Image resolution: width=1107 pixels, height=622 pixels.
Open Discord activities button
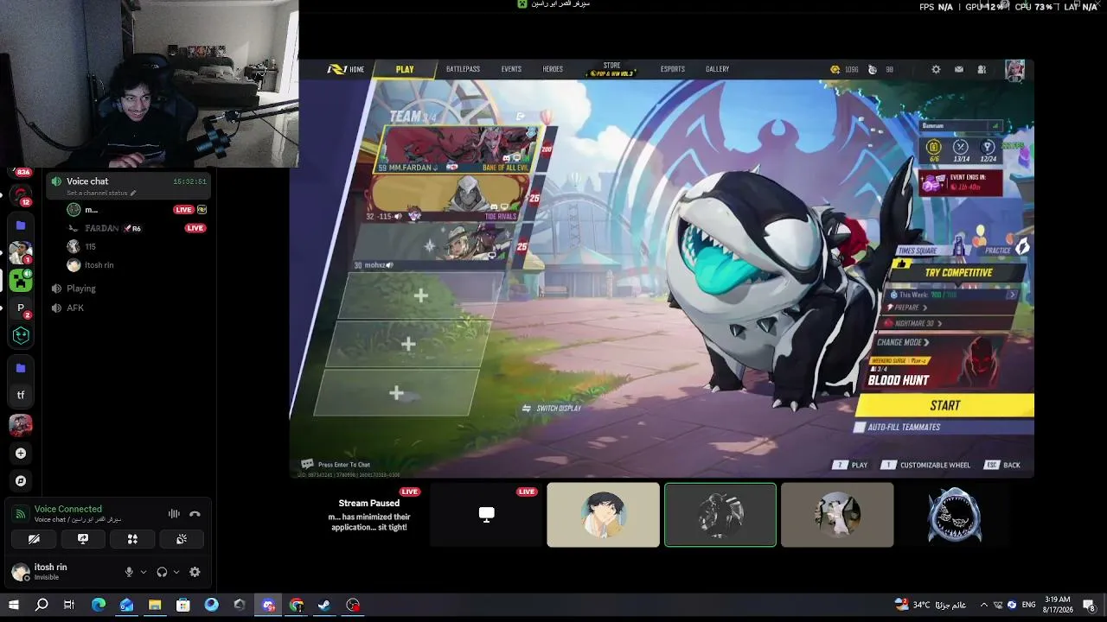pyautogui.click(x=132, y=539)
